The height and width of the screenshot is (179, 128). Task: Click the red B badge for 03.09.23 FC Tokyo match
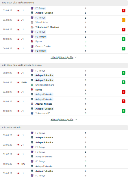tap(123, 10)
